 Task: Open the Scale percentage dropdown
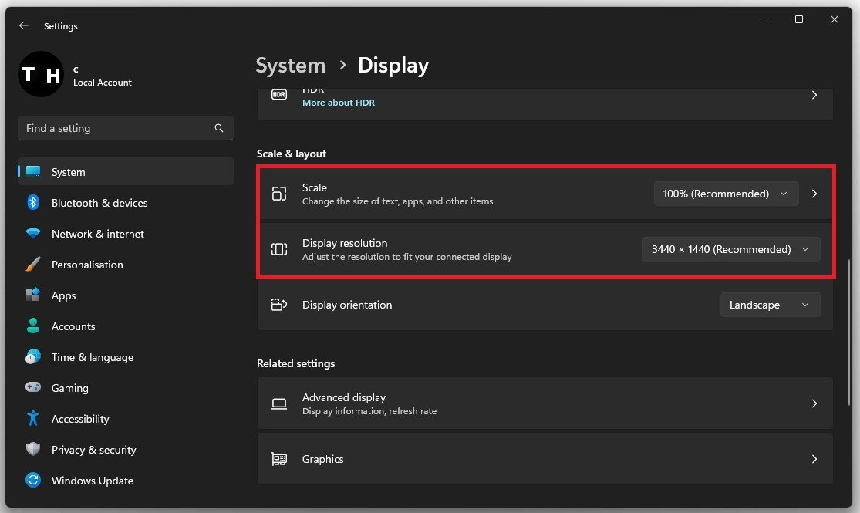coord(725,194)
